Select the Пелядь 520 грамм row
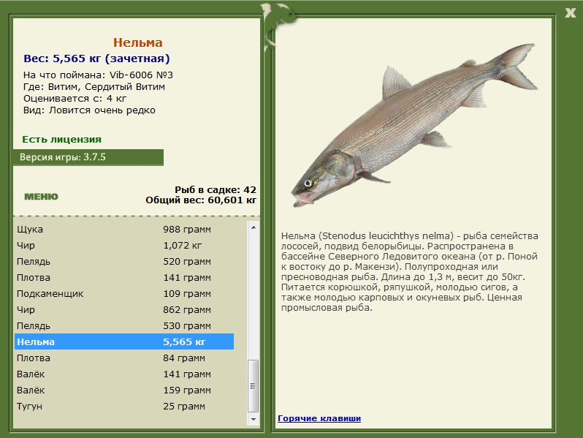Screen dimensions: 583x438 124,261
